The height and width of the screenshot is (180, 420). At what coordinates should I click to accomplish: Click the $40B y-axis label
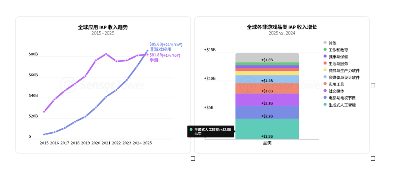(x=33, y=95)
